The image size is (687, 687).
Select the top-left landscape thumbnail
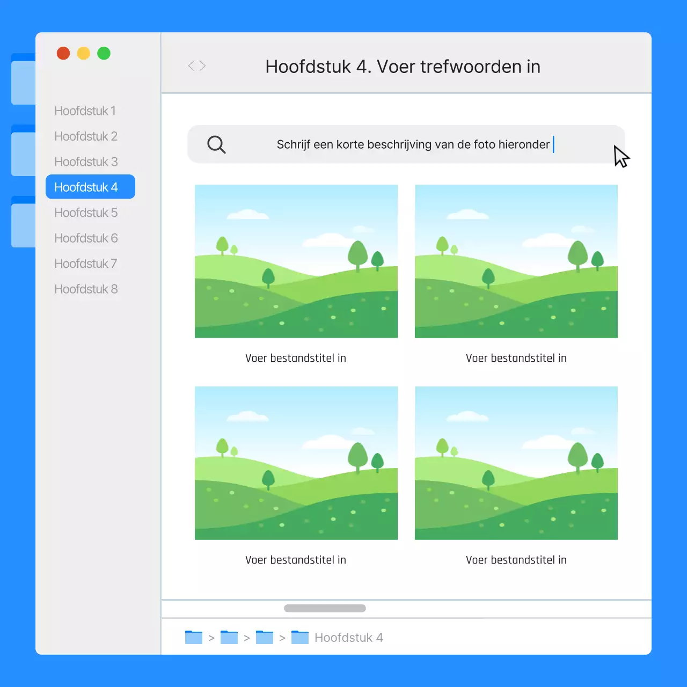(296, 261)
